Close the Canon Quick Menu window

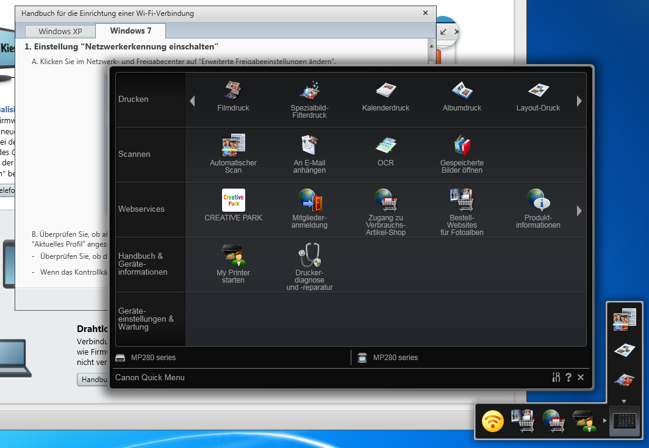pos(581,377)
